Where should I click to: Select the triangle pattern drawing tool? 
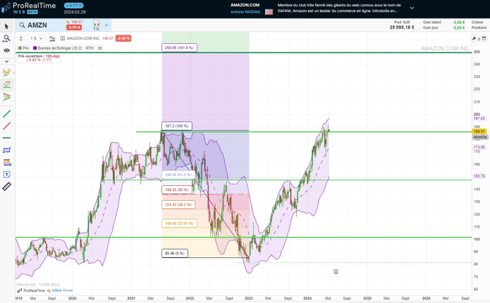click(6, 96)
